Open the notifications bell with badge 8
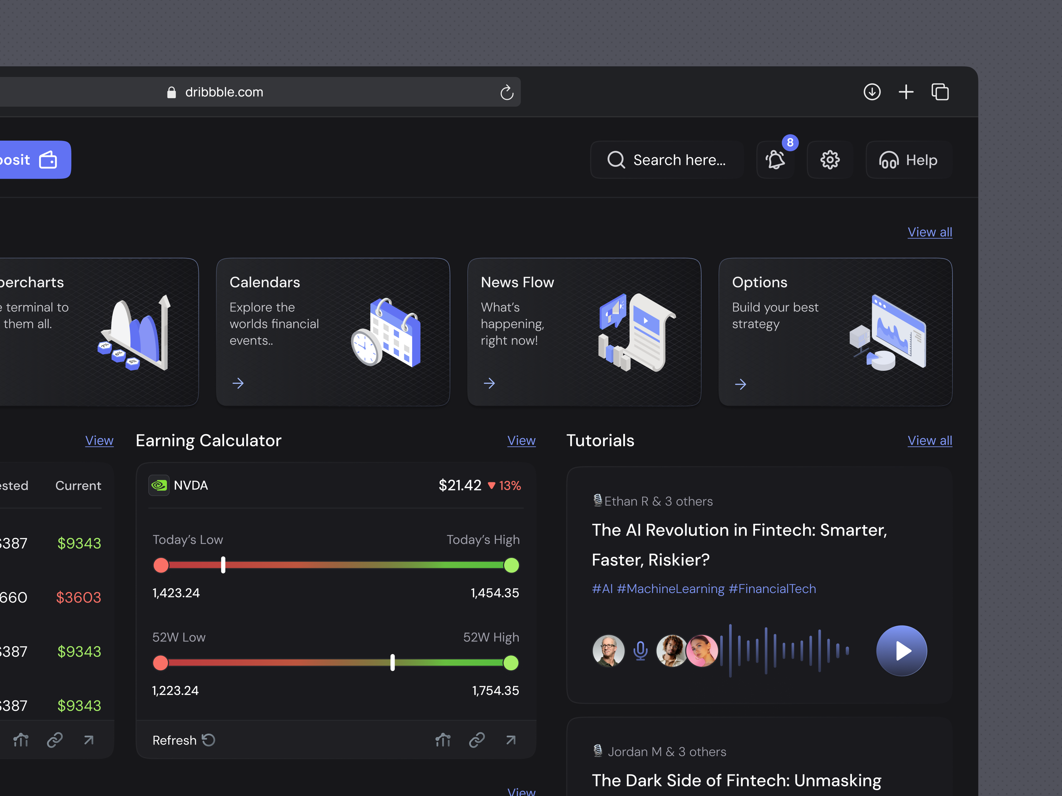The height and width of the screenshot is (796, 1062). pyautogui.click(x=775, y=160)
